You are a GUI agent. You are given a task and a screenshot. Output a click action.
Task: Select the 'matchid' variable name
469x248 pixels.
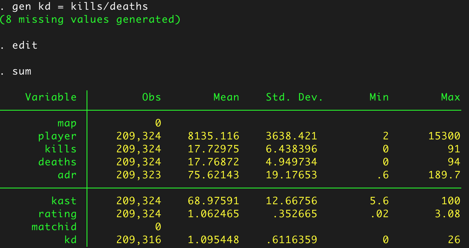pos(54,227)
